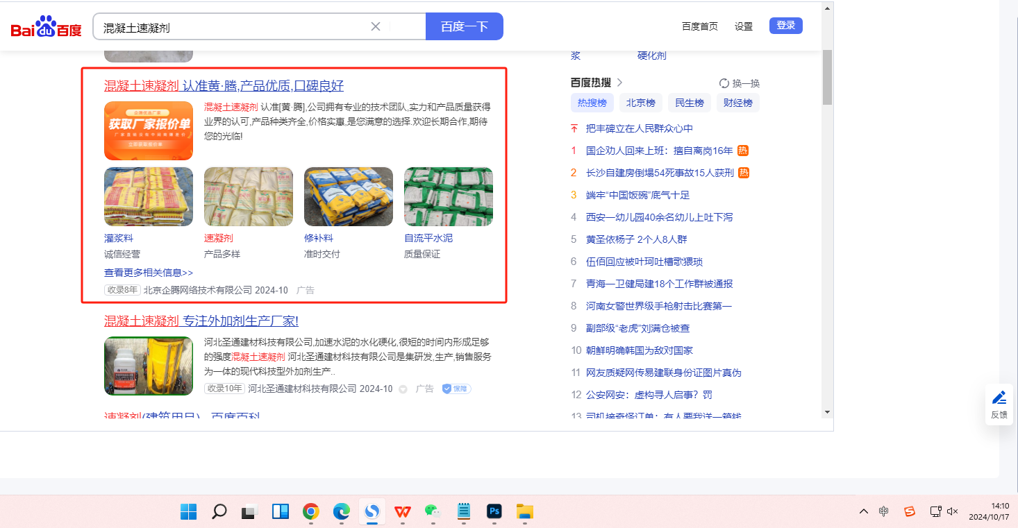Expand 查看更多相关信息>> in the ad
Viewport: 1018px width, 528px height.
click(x=149, y=273)
